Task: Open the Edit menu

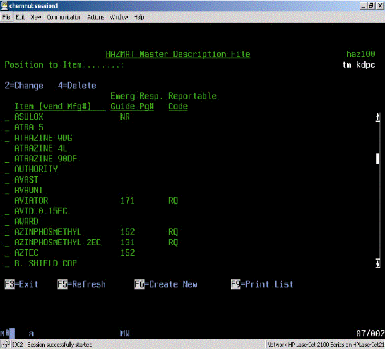Action: pyautogui.click(x=20, y=17)
